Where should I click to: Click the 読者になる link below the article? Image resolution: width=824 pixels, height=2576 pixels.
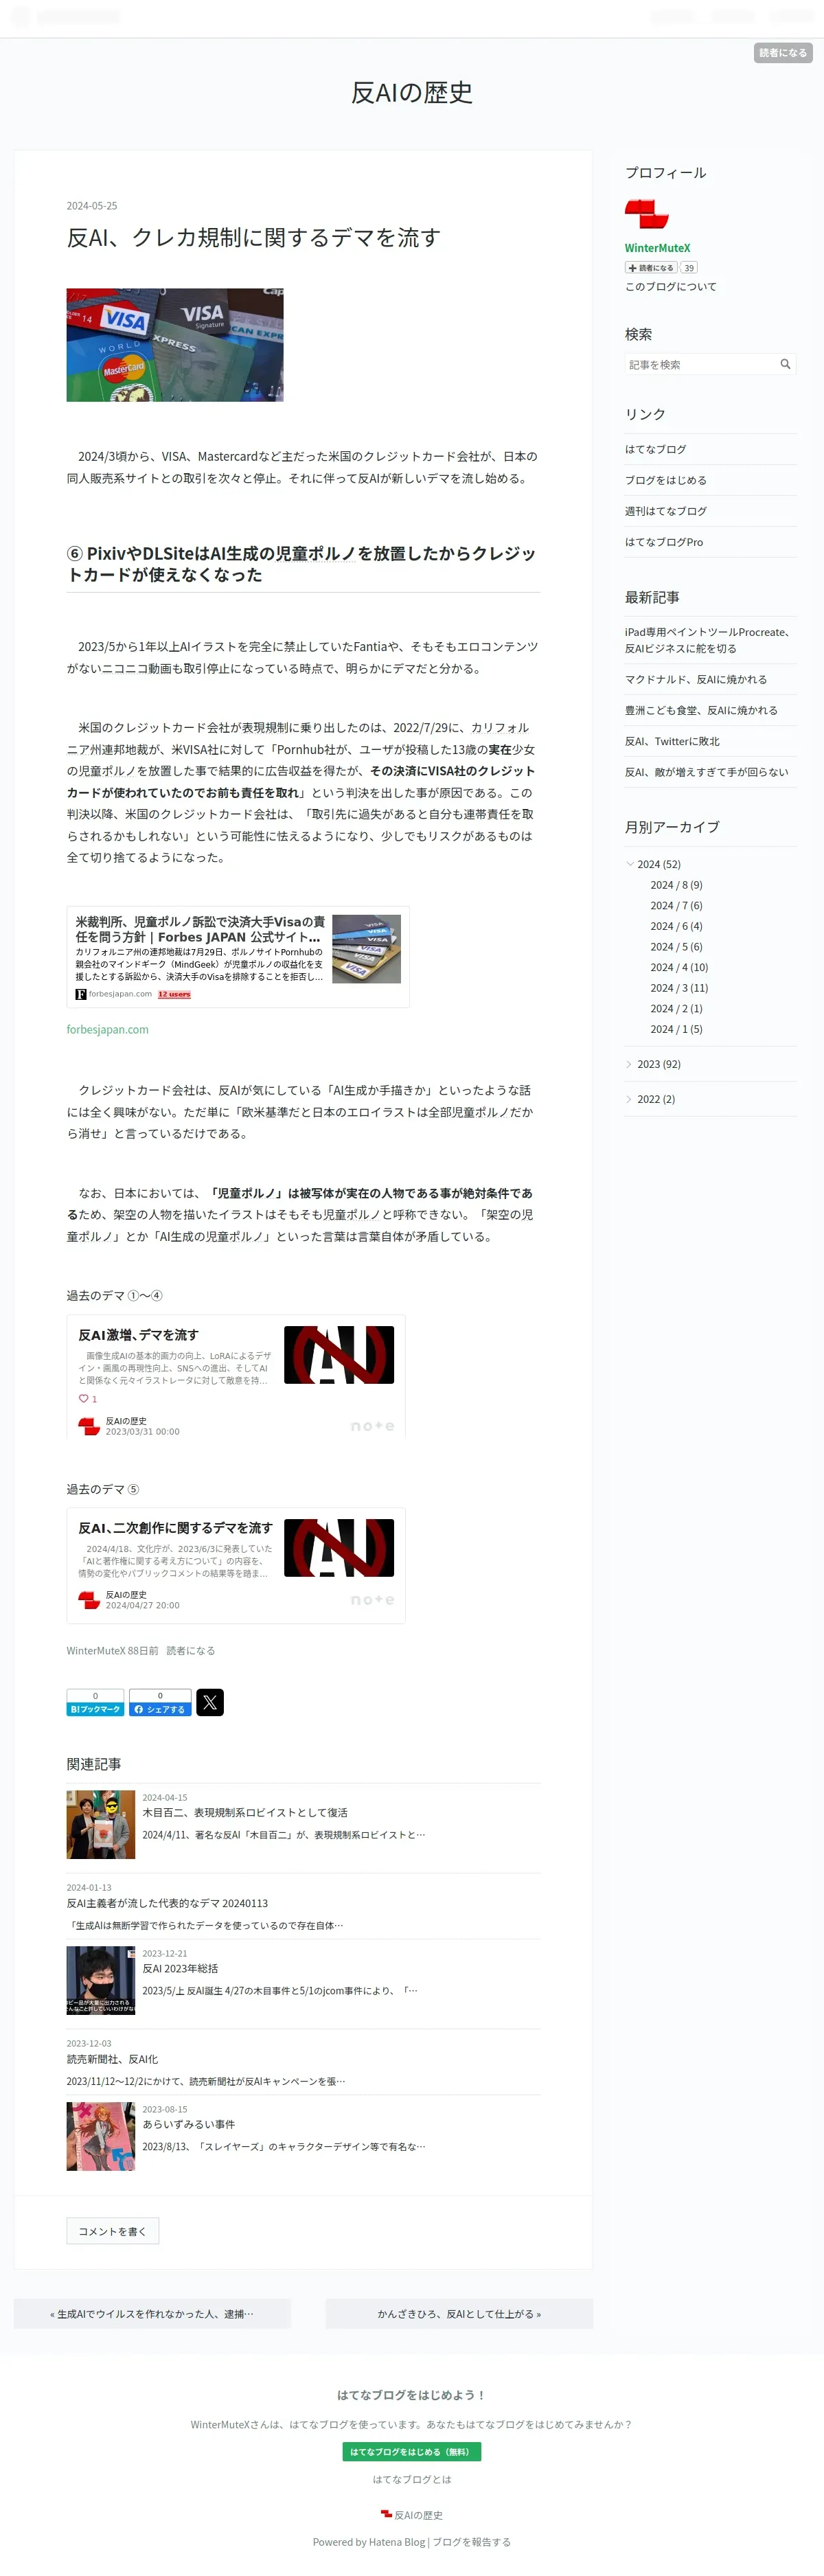(191, 1651)
